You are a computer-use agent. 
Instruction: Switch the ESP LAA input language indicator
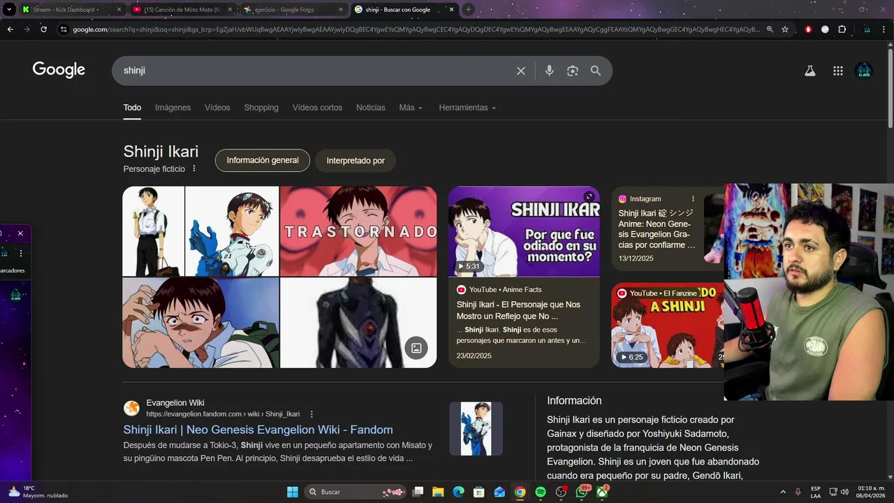click(816, 492)
